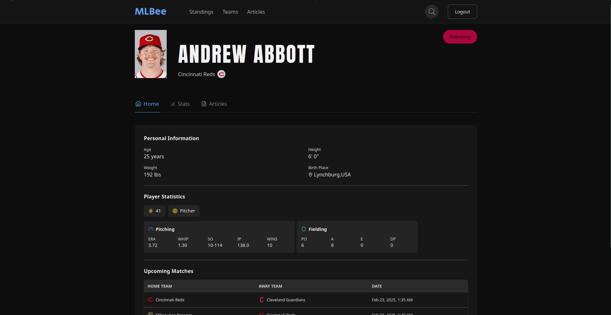Click the home icon on Home tab

tap(138, 104)
